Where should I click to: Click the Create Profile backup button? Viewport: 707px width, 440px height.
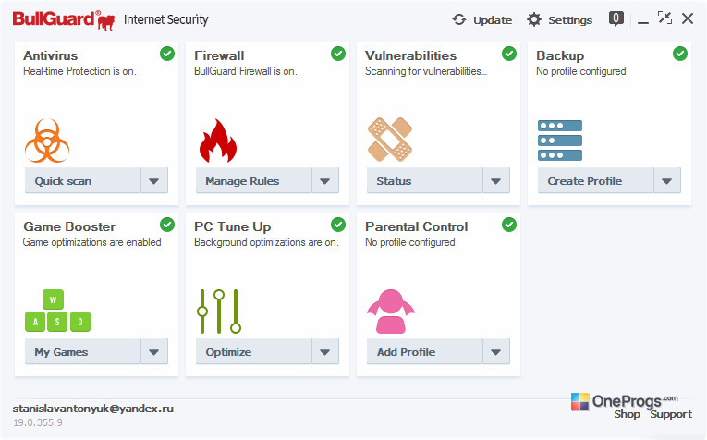click(x=595, y=181)
